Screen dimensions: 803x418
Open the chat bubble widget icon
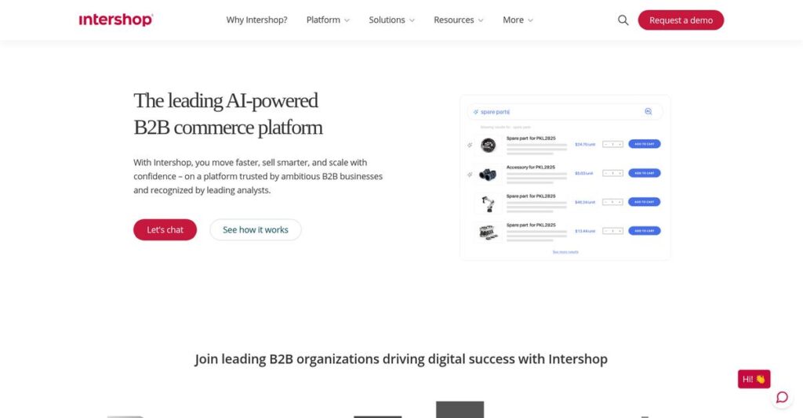pos(782,397)
